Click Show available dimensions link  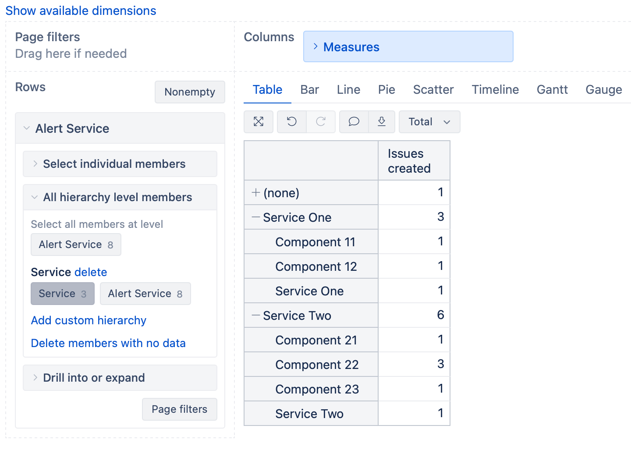(81, 11)
